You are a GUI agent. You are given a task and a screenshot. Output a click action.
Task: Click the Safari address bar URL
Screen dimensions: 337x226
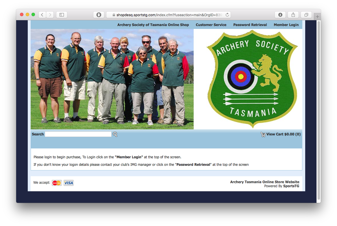pos(169,15)
